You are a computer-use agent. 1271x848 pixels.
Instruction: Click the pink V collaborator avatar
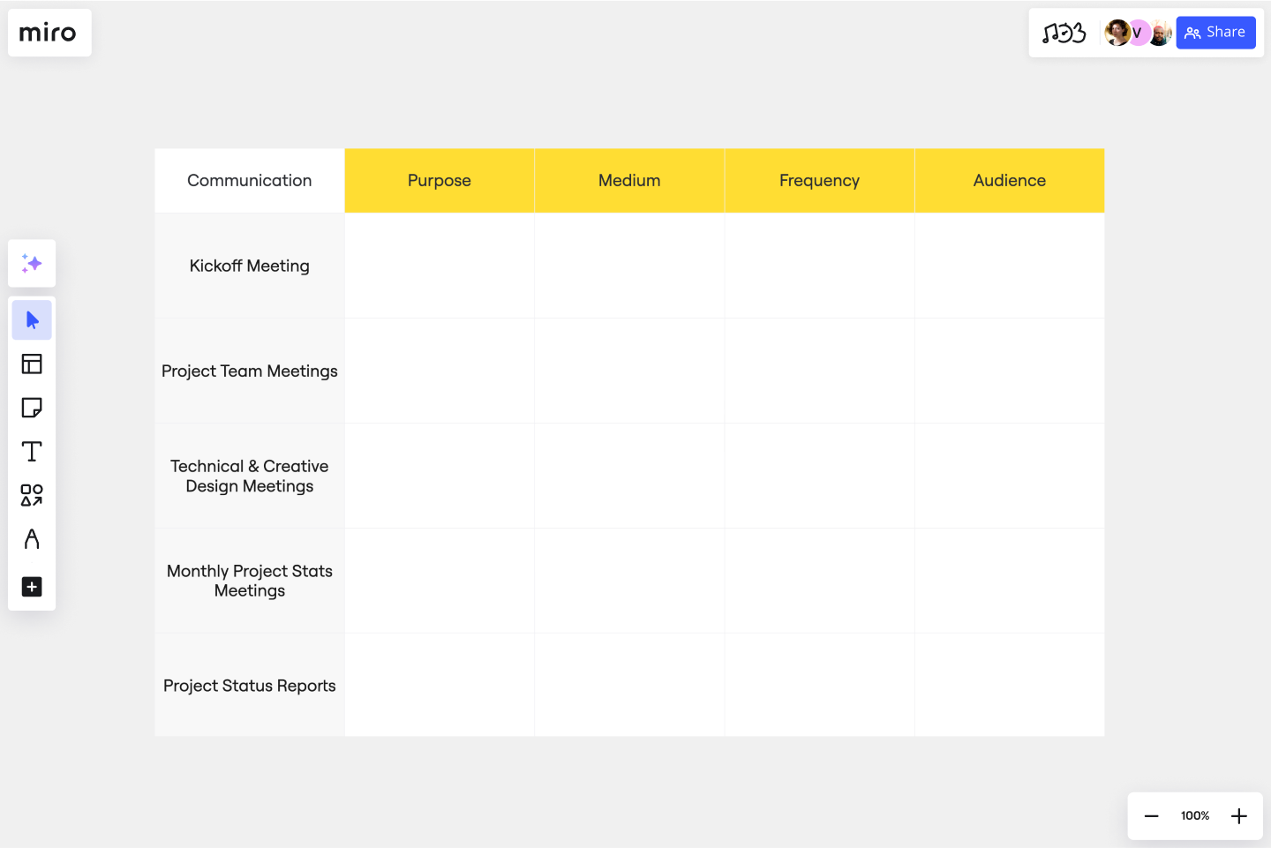pos(1138,32)
